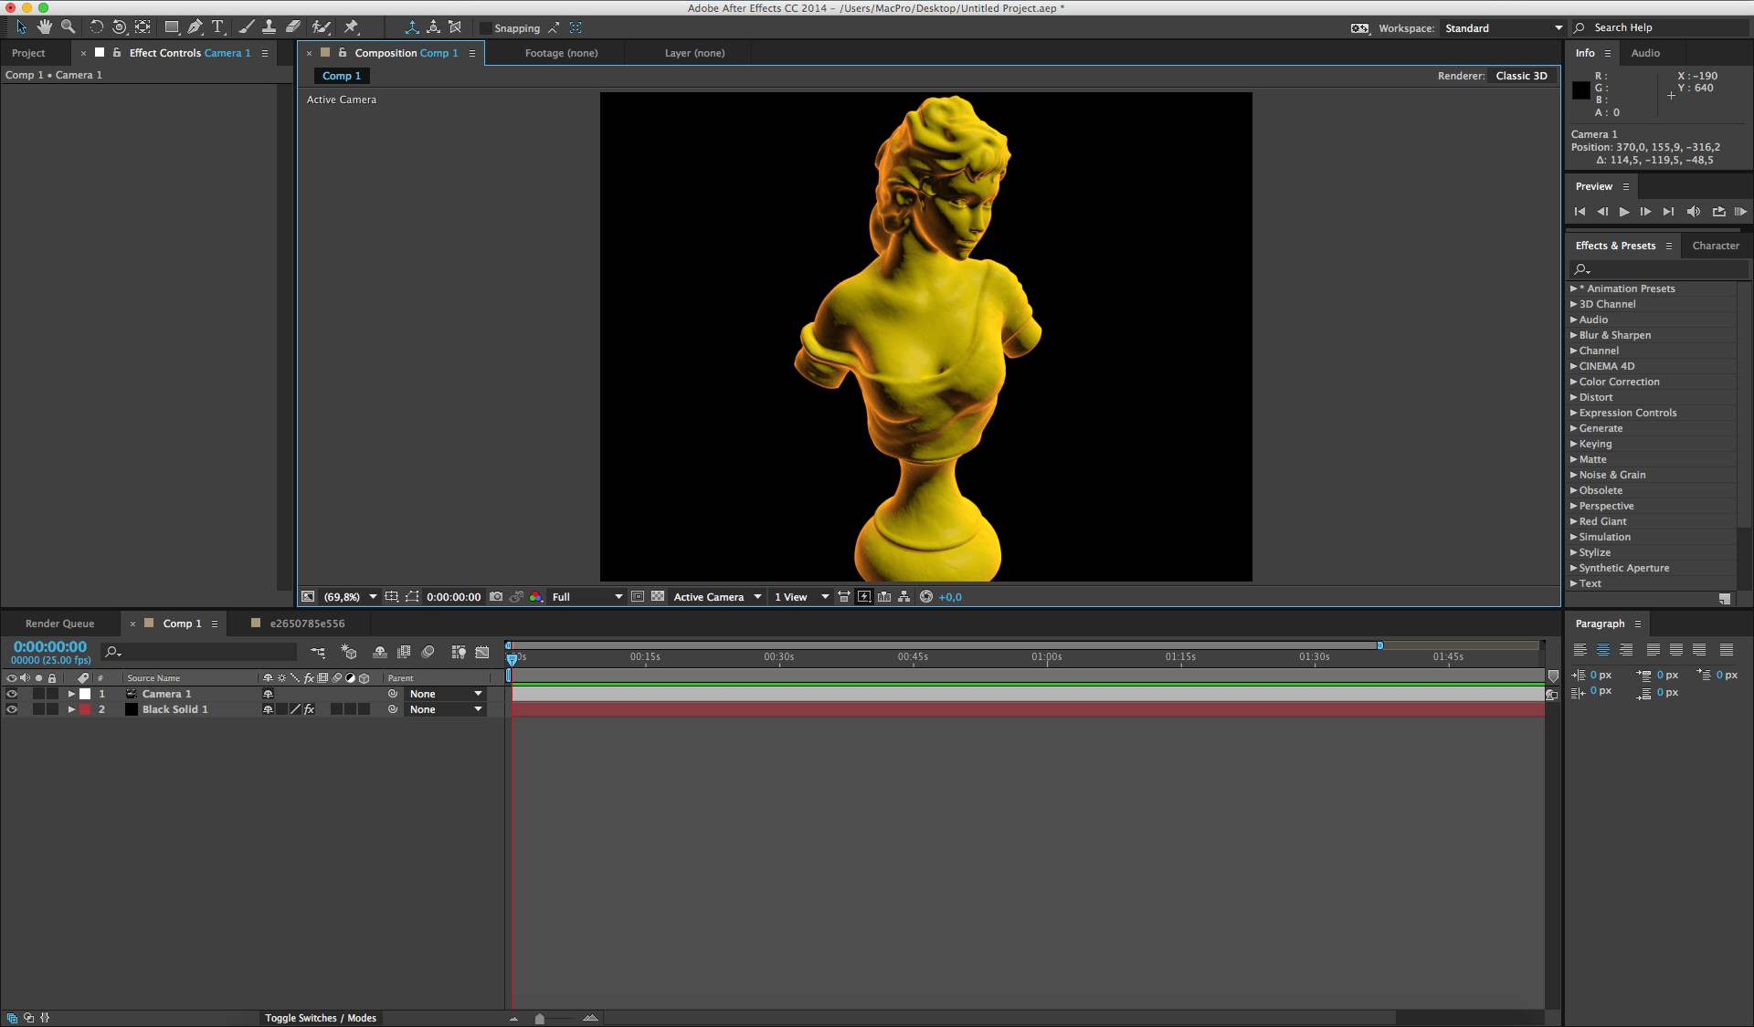The image size is (1754, 1027).
Task: Click the exposure value +0,0
Action: pos(950,597)
